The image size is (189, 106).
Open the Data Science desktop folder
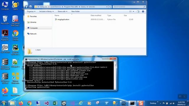15,92
